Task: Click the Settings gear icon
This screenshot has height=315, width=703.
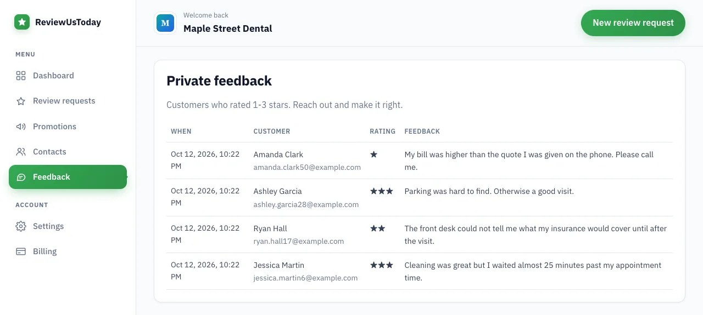Action: 21,226
